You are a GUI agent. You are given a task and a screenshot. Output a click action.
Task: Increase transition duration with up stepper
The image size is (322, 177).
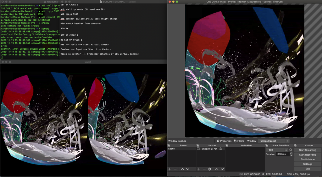click(291, 153)
